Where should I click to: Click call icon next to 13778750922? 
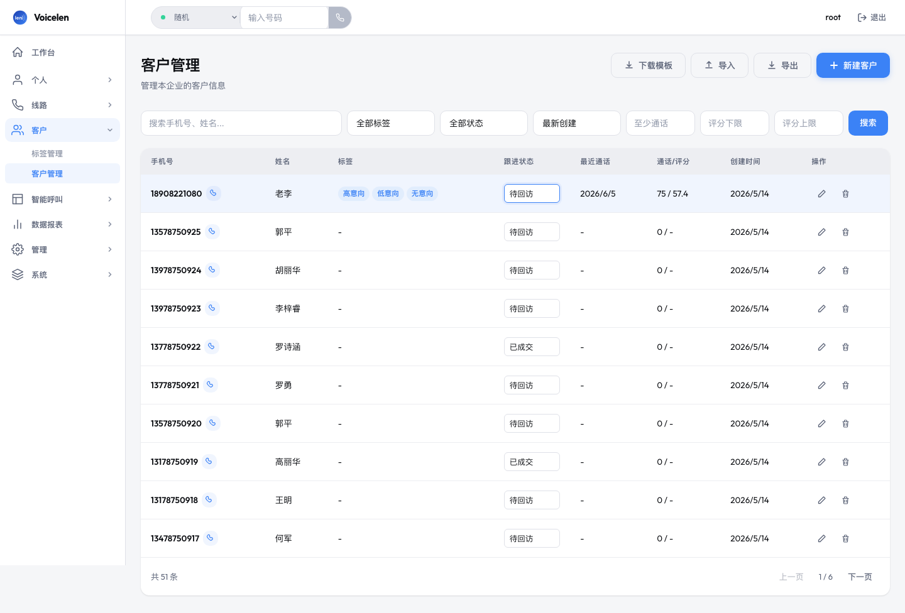point(212,347)
